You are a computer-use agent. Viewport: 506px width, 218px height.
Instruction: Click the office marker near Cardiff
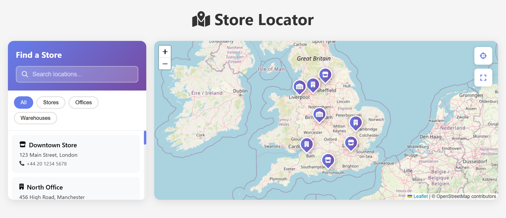tap(306, 144)
